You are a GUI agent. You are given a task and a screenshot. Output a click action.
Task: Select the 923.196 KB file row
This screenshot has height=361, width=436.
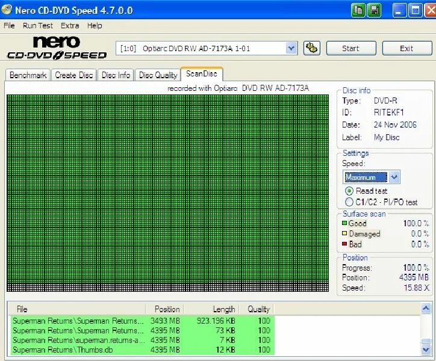pyautogui.click(x=142, y=321)
